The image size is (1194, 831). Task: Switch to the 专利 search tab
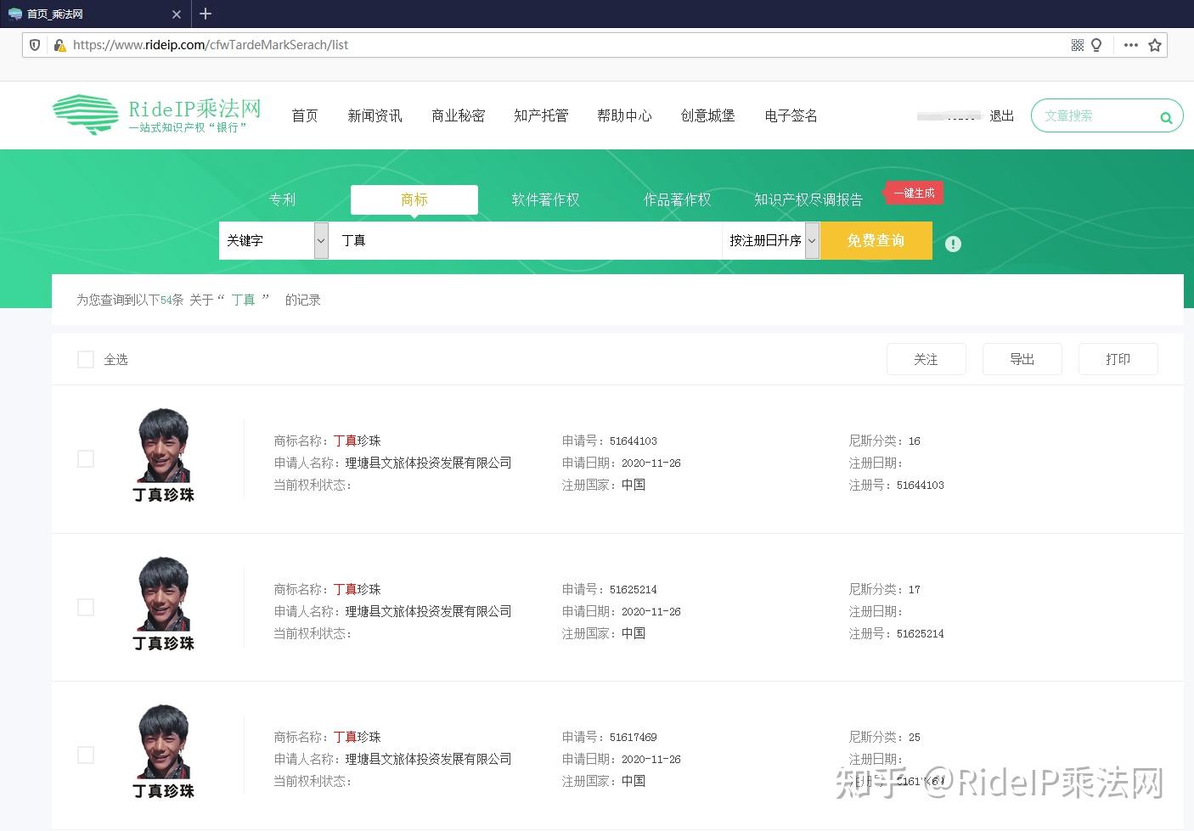pyautogui.click(x=283, y=199)
